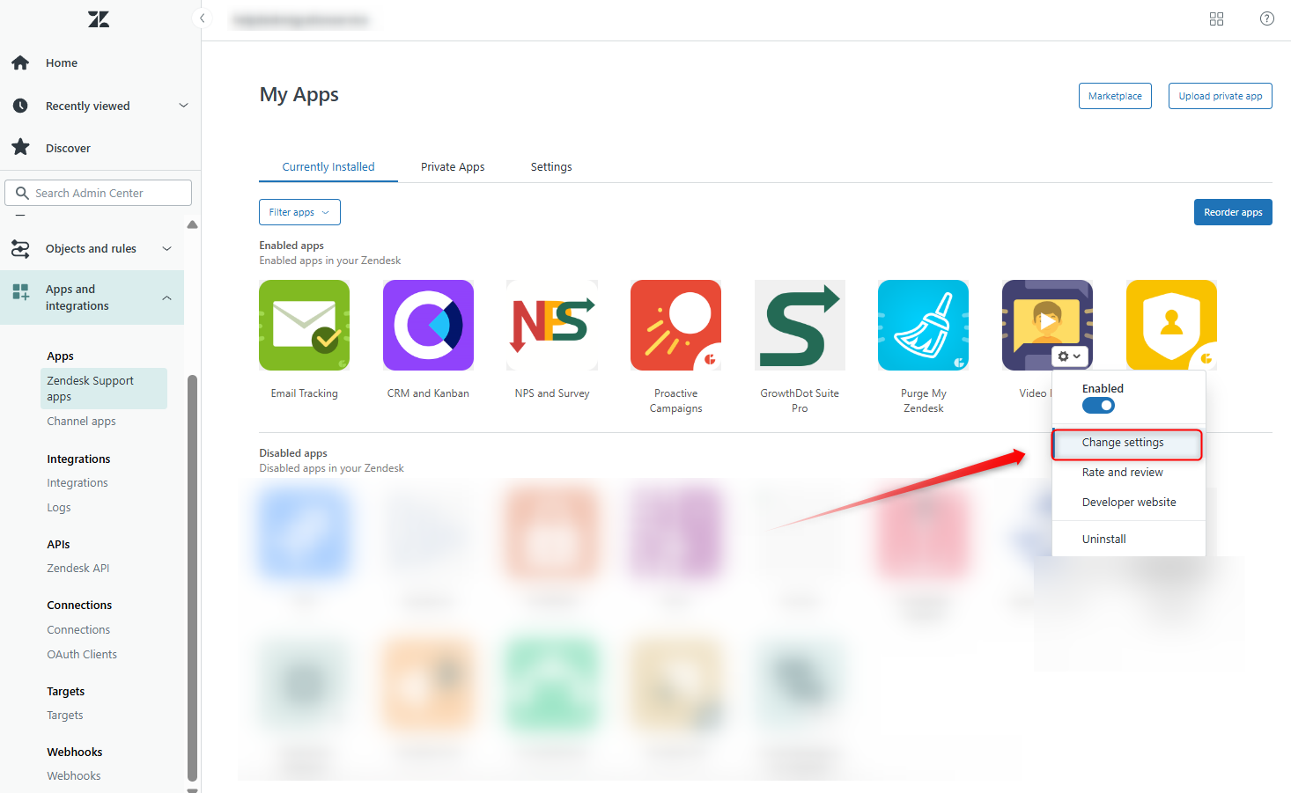This screenshot has width=1291, height=793.
Task: Click the Proactive Campaigns label
Action: tap(675, 400)
